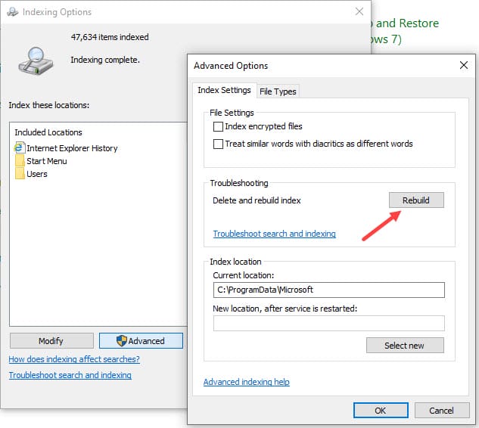Screen dimensions: 479x428
Task: Close the Advanced Options dialog
Action: tap(464, 65)
